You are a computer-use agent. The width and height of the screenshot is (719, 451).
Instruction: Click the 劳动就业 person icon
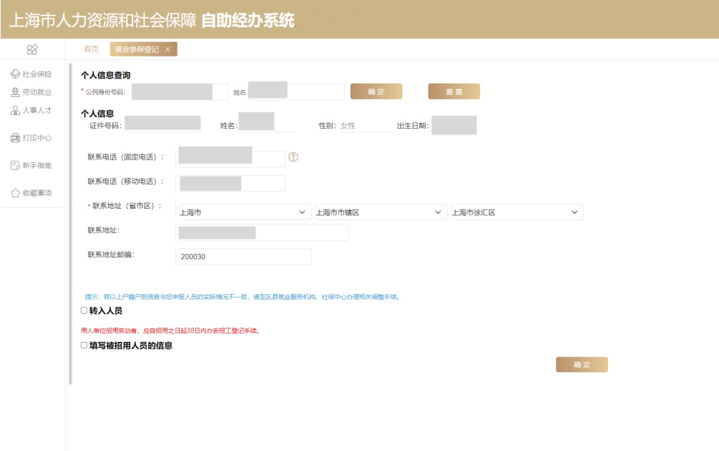pyautogui.click(x=15, y=92)
